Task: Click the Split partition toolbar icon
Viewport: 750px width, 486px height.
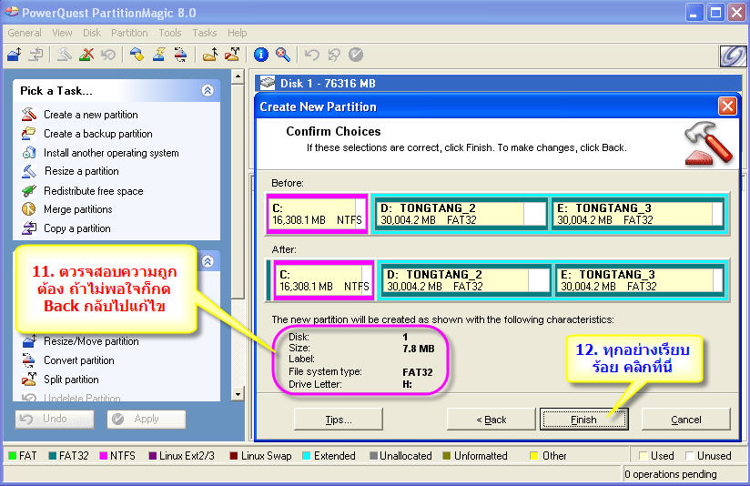Action: coord(232,55)
